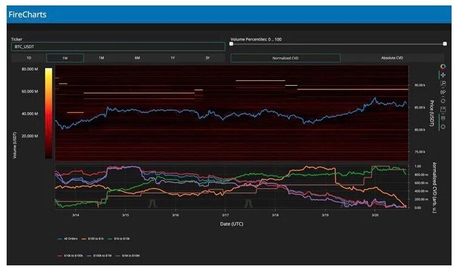Click the 'Volume (USDT)' axis label
The width and height of the screenshot is (457, 269).
click(x=14, y=145)
